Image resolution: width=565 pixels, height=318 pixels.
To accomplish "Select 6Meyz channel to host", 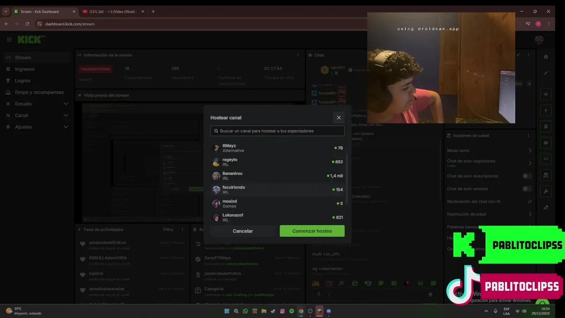I will [x=277, y=148].
